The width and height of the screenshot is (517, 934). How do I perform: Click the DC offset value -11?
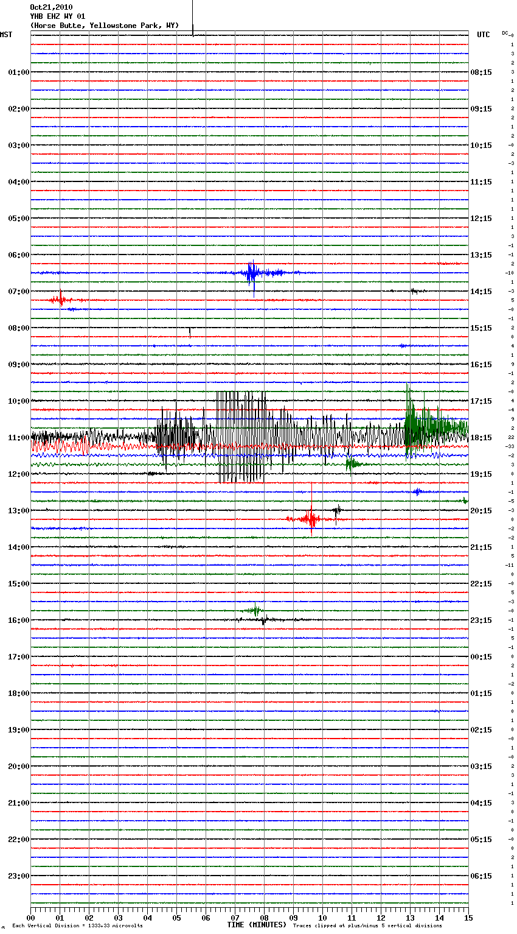coord(510,566)
